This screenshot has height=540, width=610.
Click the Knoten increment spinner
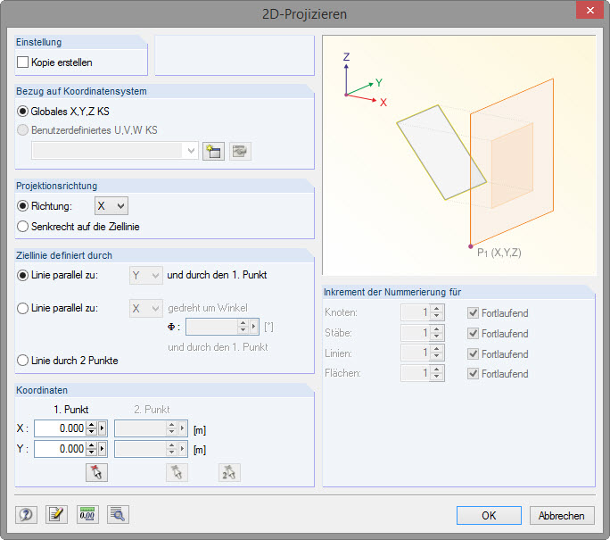[x=436, y=312]
